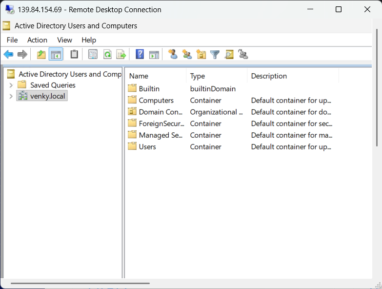This screenshot has height=289, width=382.
Task: Click the green Refresh icon
Action: coord(107,54)
